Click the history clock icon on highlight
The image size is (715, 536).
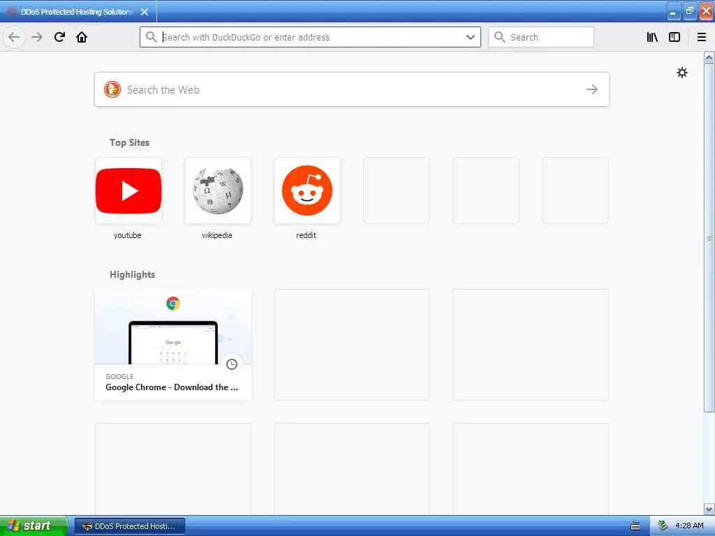pyautogui.click(x=232, y=364)
